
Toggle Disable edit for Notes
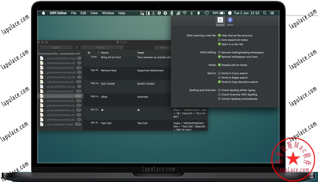219,65
